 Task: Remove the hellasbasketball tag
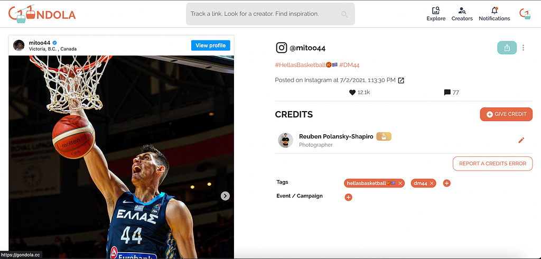point(400,183)
